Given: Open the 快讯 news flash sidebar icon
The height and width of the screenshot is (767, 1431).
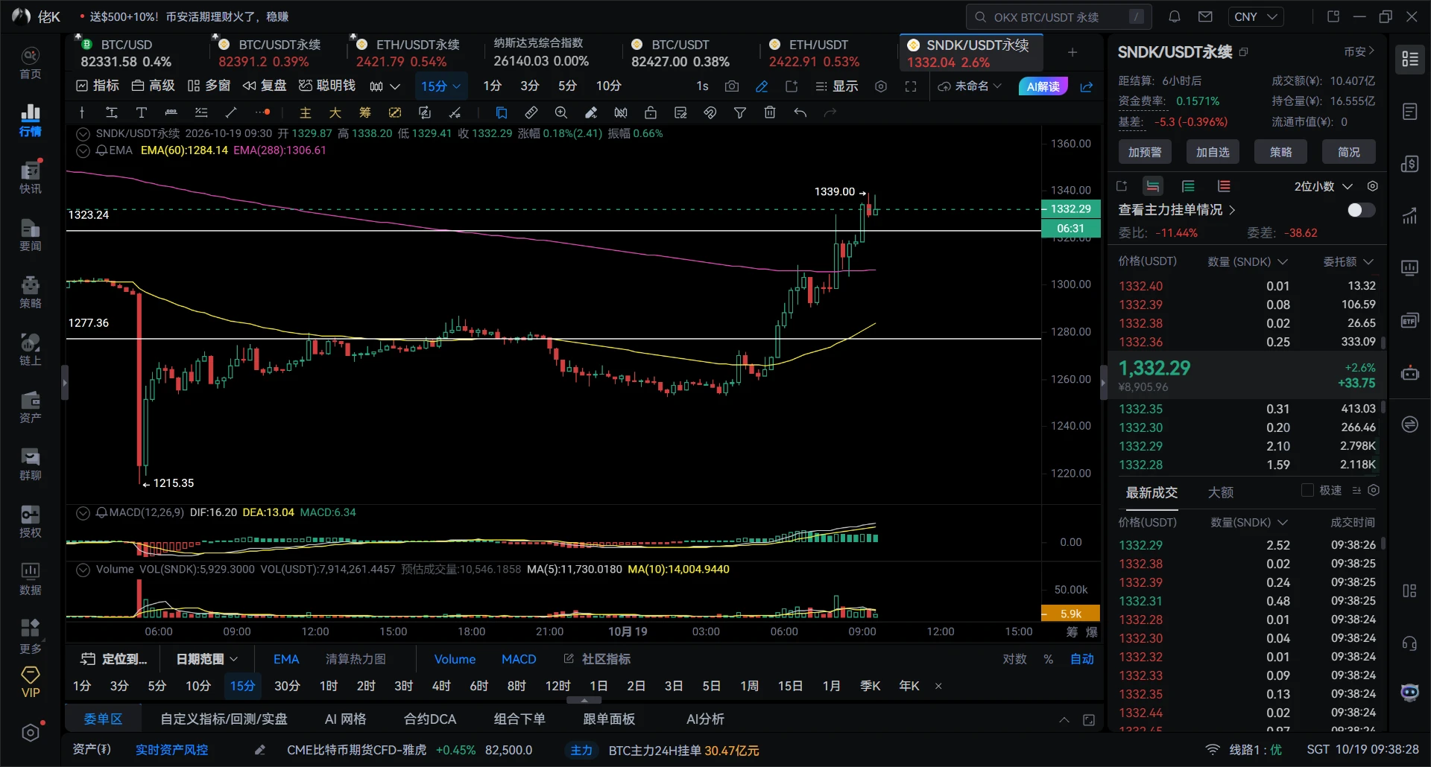Looking at the screenshot, I should click(31, 177).
